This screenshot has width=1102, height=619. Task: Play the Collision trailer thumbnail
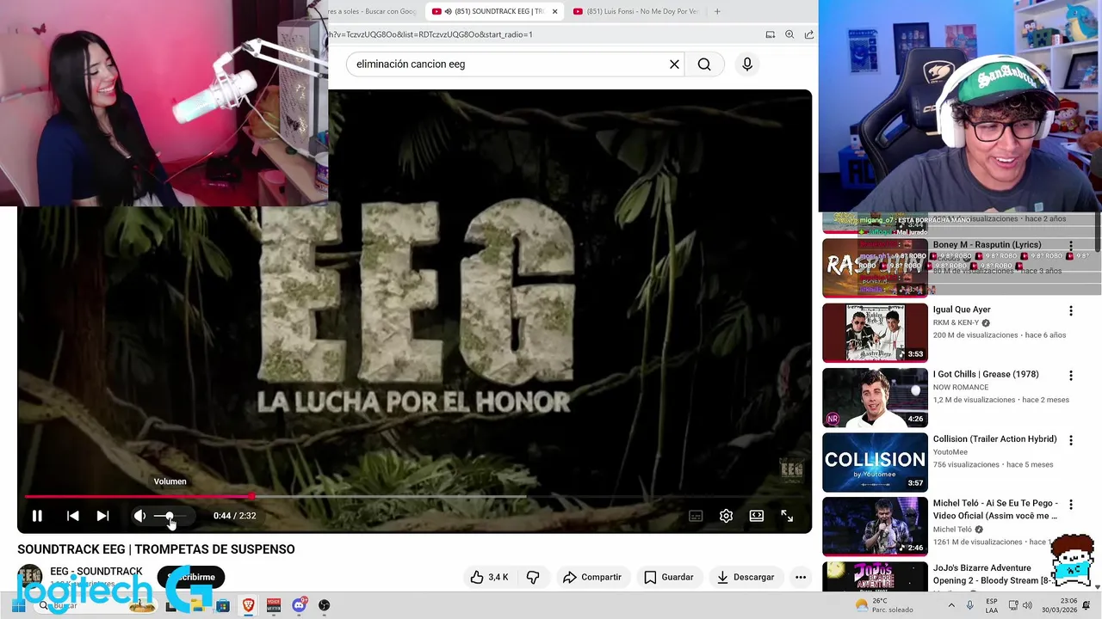pos(875,462)
